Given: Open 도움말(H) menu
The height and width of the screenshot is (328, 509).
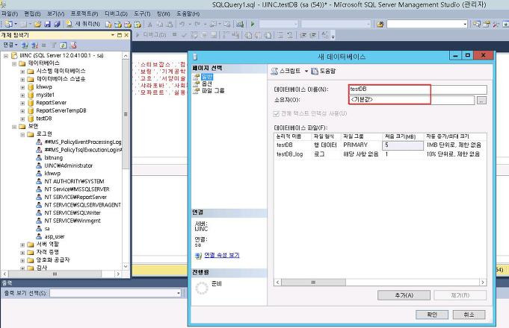Looking at the screenshot, I should pyautogui.click(x=188, y=14).
